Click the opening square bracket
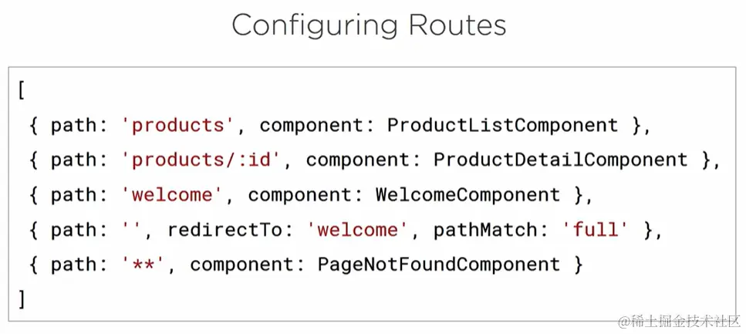The image size is (746, 334). tap(21, 90)
